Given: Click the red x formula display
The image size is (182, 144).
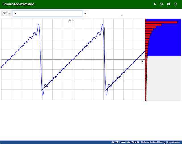Looking at the screenshot, I should tap(122, 15).
